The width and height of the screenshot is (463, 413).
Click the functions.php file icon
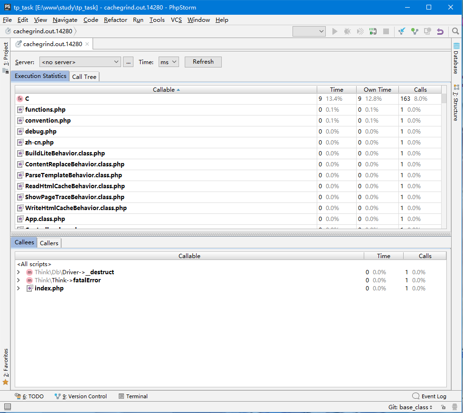pyautogui.click(x=20, y=110)
